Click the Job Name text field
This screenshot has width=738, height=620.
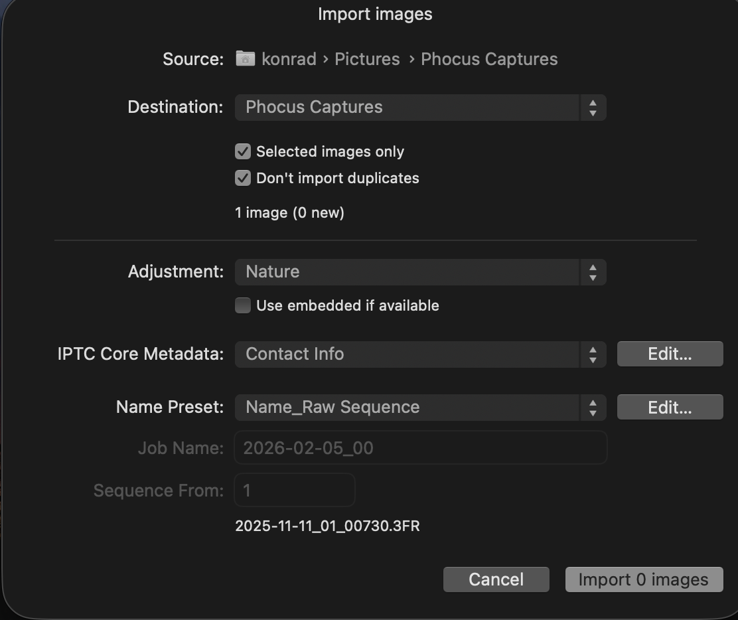click(420, 447)
